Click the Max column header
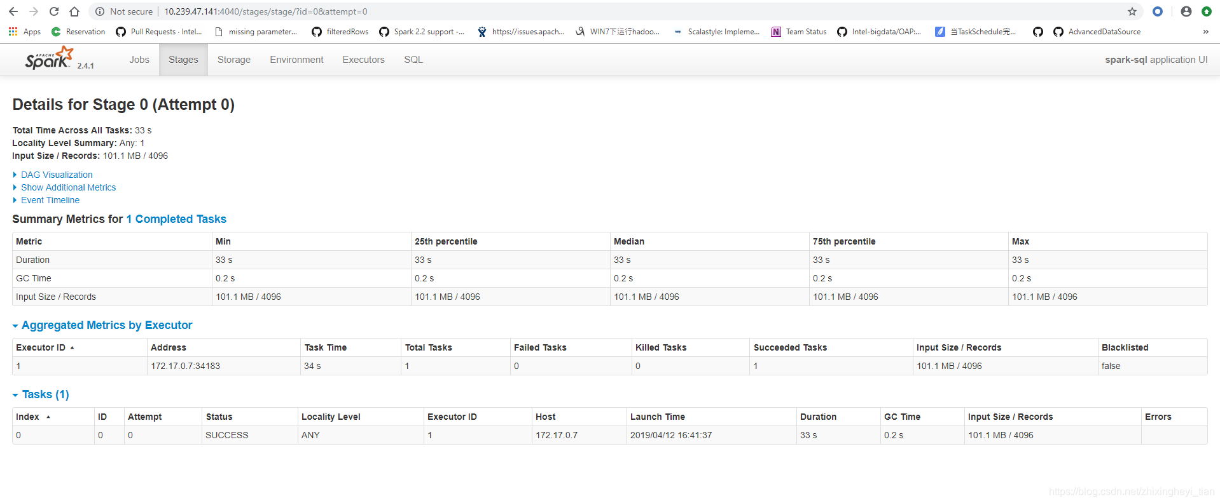 pyautogui.click(x=1020, y=241)
